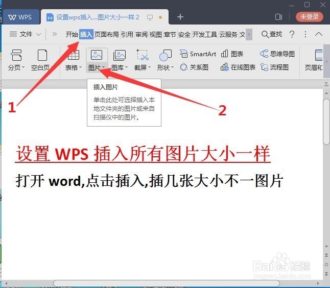Select the document tab 设置wps插入...图片大小一样2
330x288 pixels.
click(98, 17)
